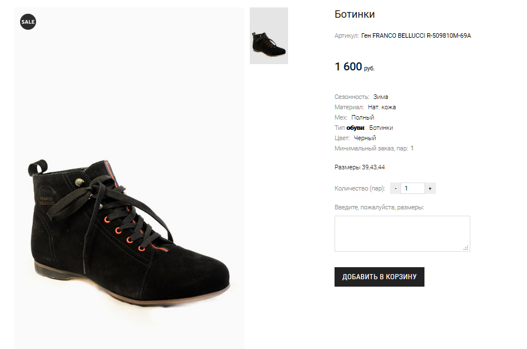Increase quantity with the plus button
The width and height of the screenshot is (527, 349).
[x=430, y=188]
